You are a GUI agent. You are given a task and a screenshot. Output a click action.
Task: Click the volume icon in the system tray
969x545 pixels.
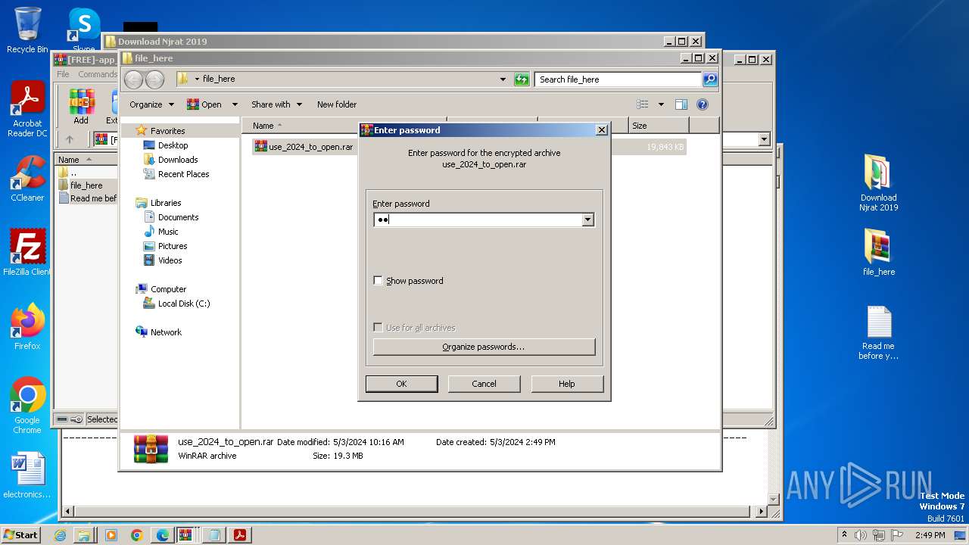[x=861, y=535]
